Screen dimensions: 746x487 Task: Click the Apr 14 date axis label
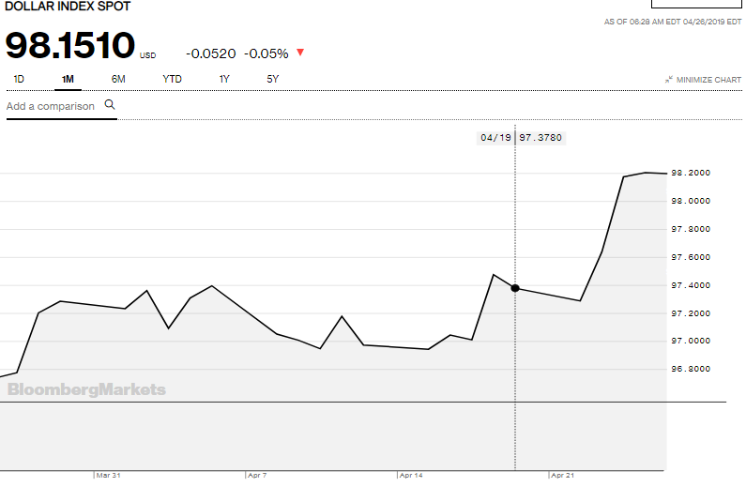click(x=410, y=476)
